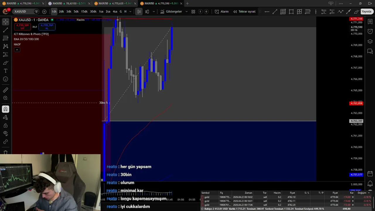Select the trend line tool in left sidebar
375x211 pixels.
[x=6, y=30]
